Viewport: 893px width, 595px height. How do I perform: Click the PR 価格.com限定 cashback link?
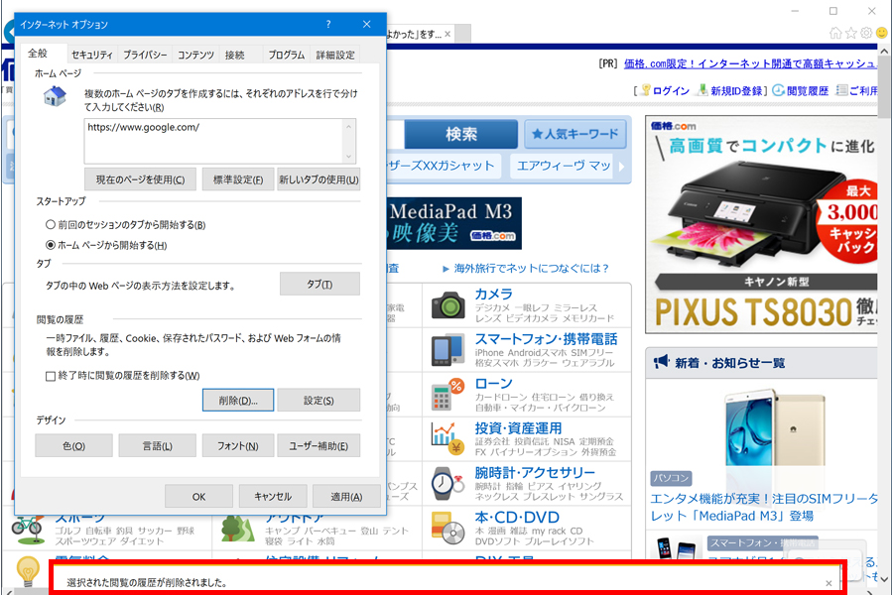751,63
